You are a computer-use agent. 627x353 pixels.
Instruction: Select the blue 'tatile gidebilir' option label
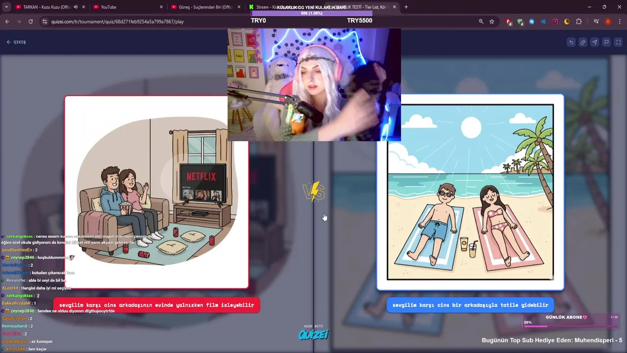click(x=470, y=305)
